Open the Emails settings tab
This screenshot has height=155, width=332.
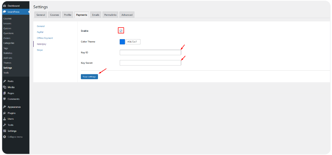[x=96, y=15]
